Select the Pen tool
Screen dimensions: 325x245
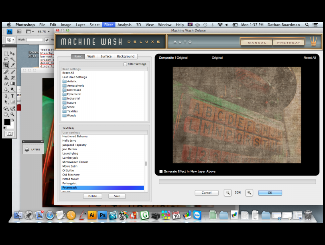coord(6,96)
